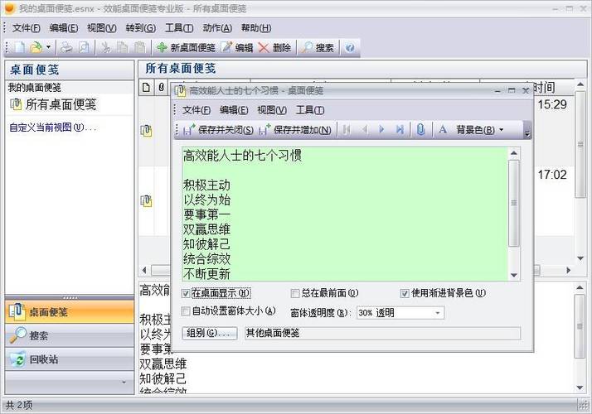Image resolution: width=592 pixels, height=414 pixels.
Task: Open the window transparency 30% dropdown
Action: coord(400,313)
